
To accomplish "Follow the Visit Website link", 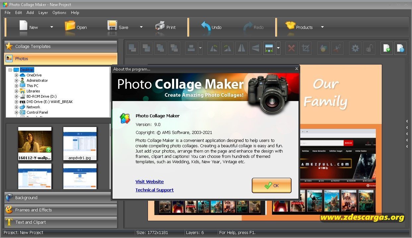I will coord(150,181).
